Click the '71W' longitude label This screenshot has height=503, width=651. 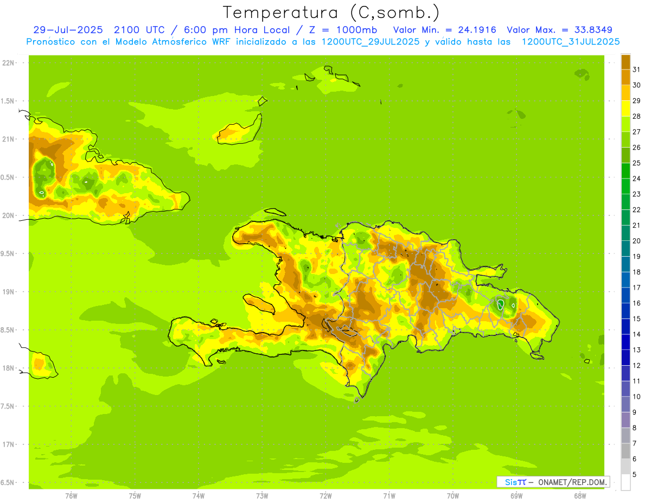click(389, 495)
